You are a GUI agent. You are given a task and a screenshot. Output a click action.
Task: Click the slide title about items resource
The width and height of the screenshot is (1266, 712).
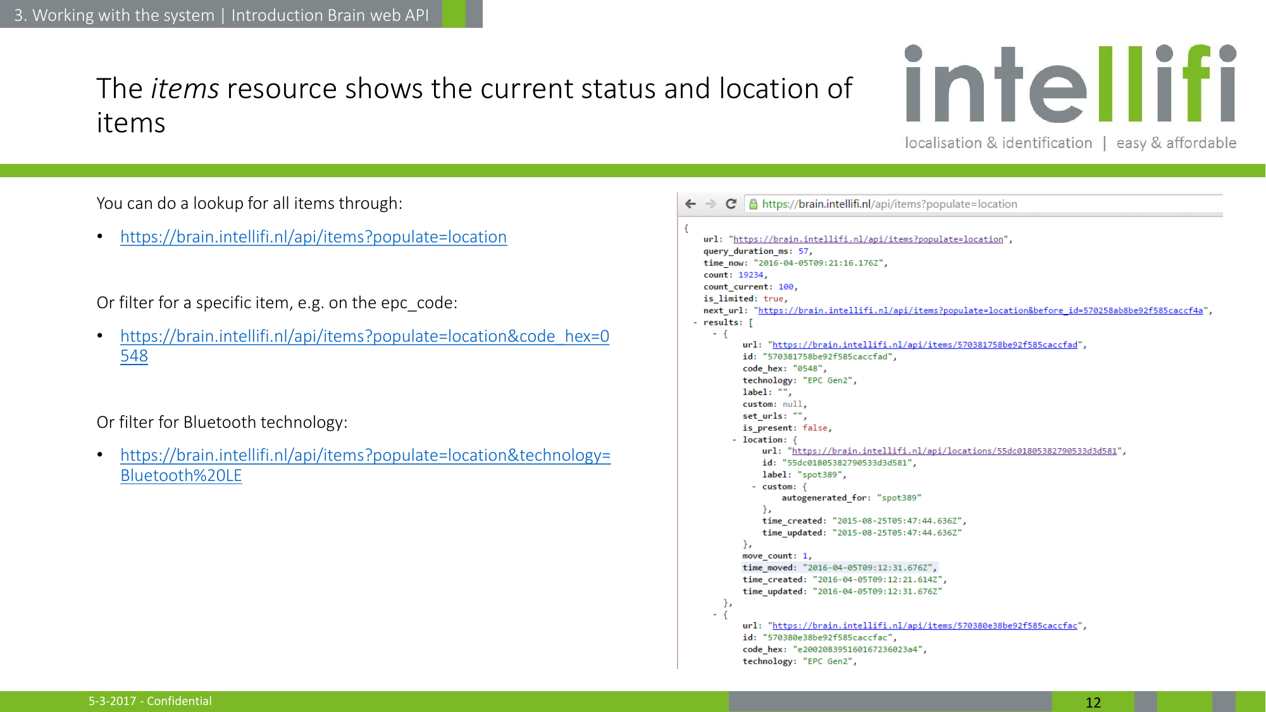474,105
